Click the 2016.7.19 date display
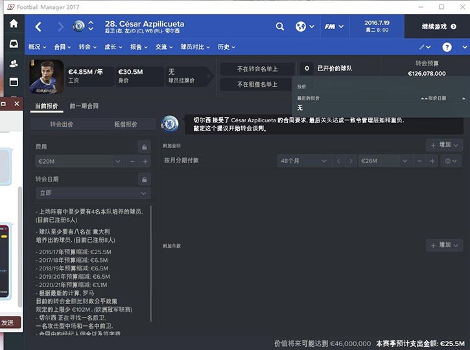The height and width of the screenshot is (350, 470). pos(377,27)
